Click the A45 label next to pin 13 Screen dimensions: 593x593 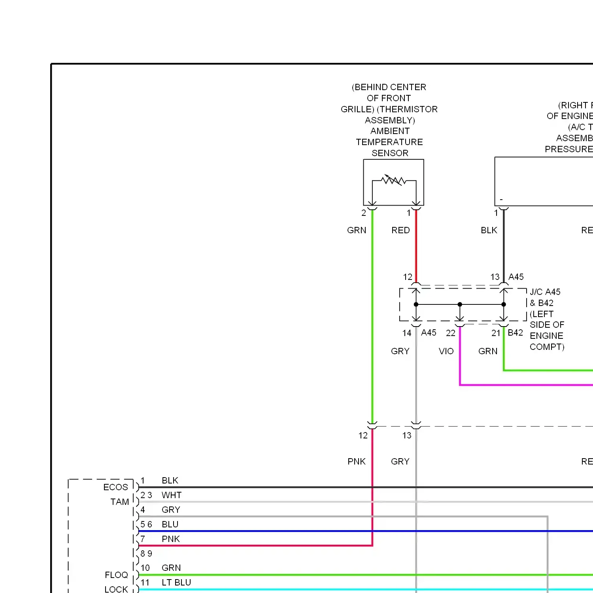coord(516,277)
